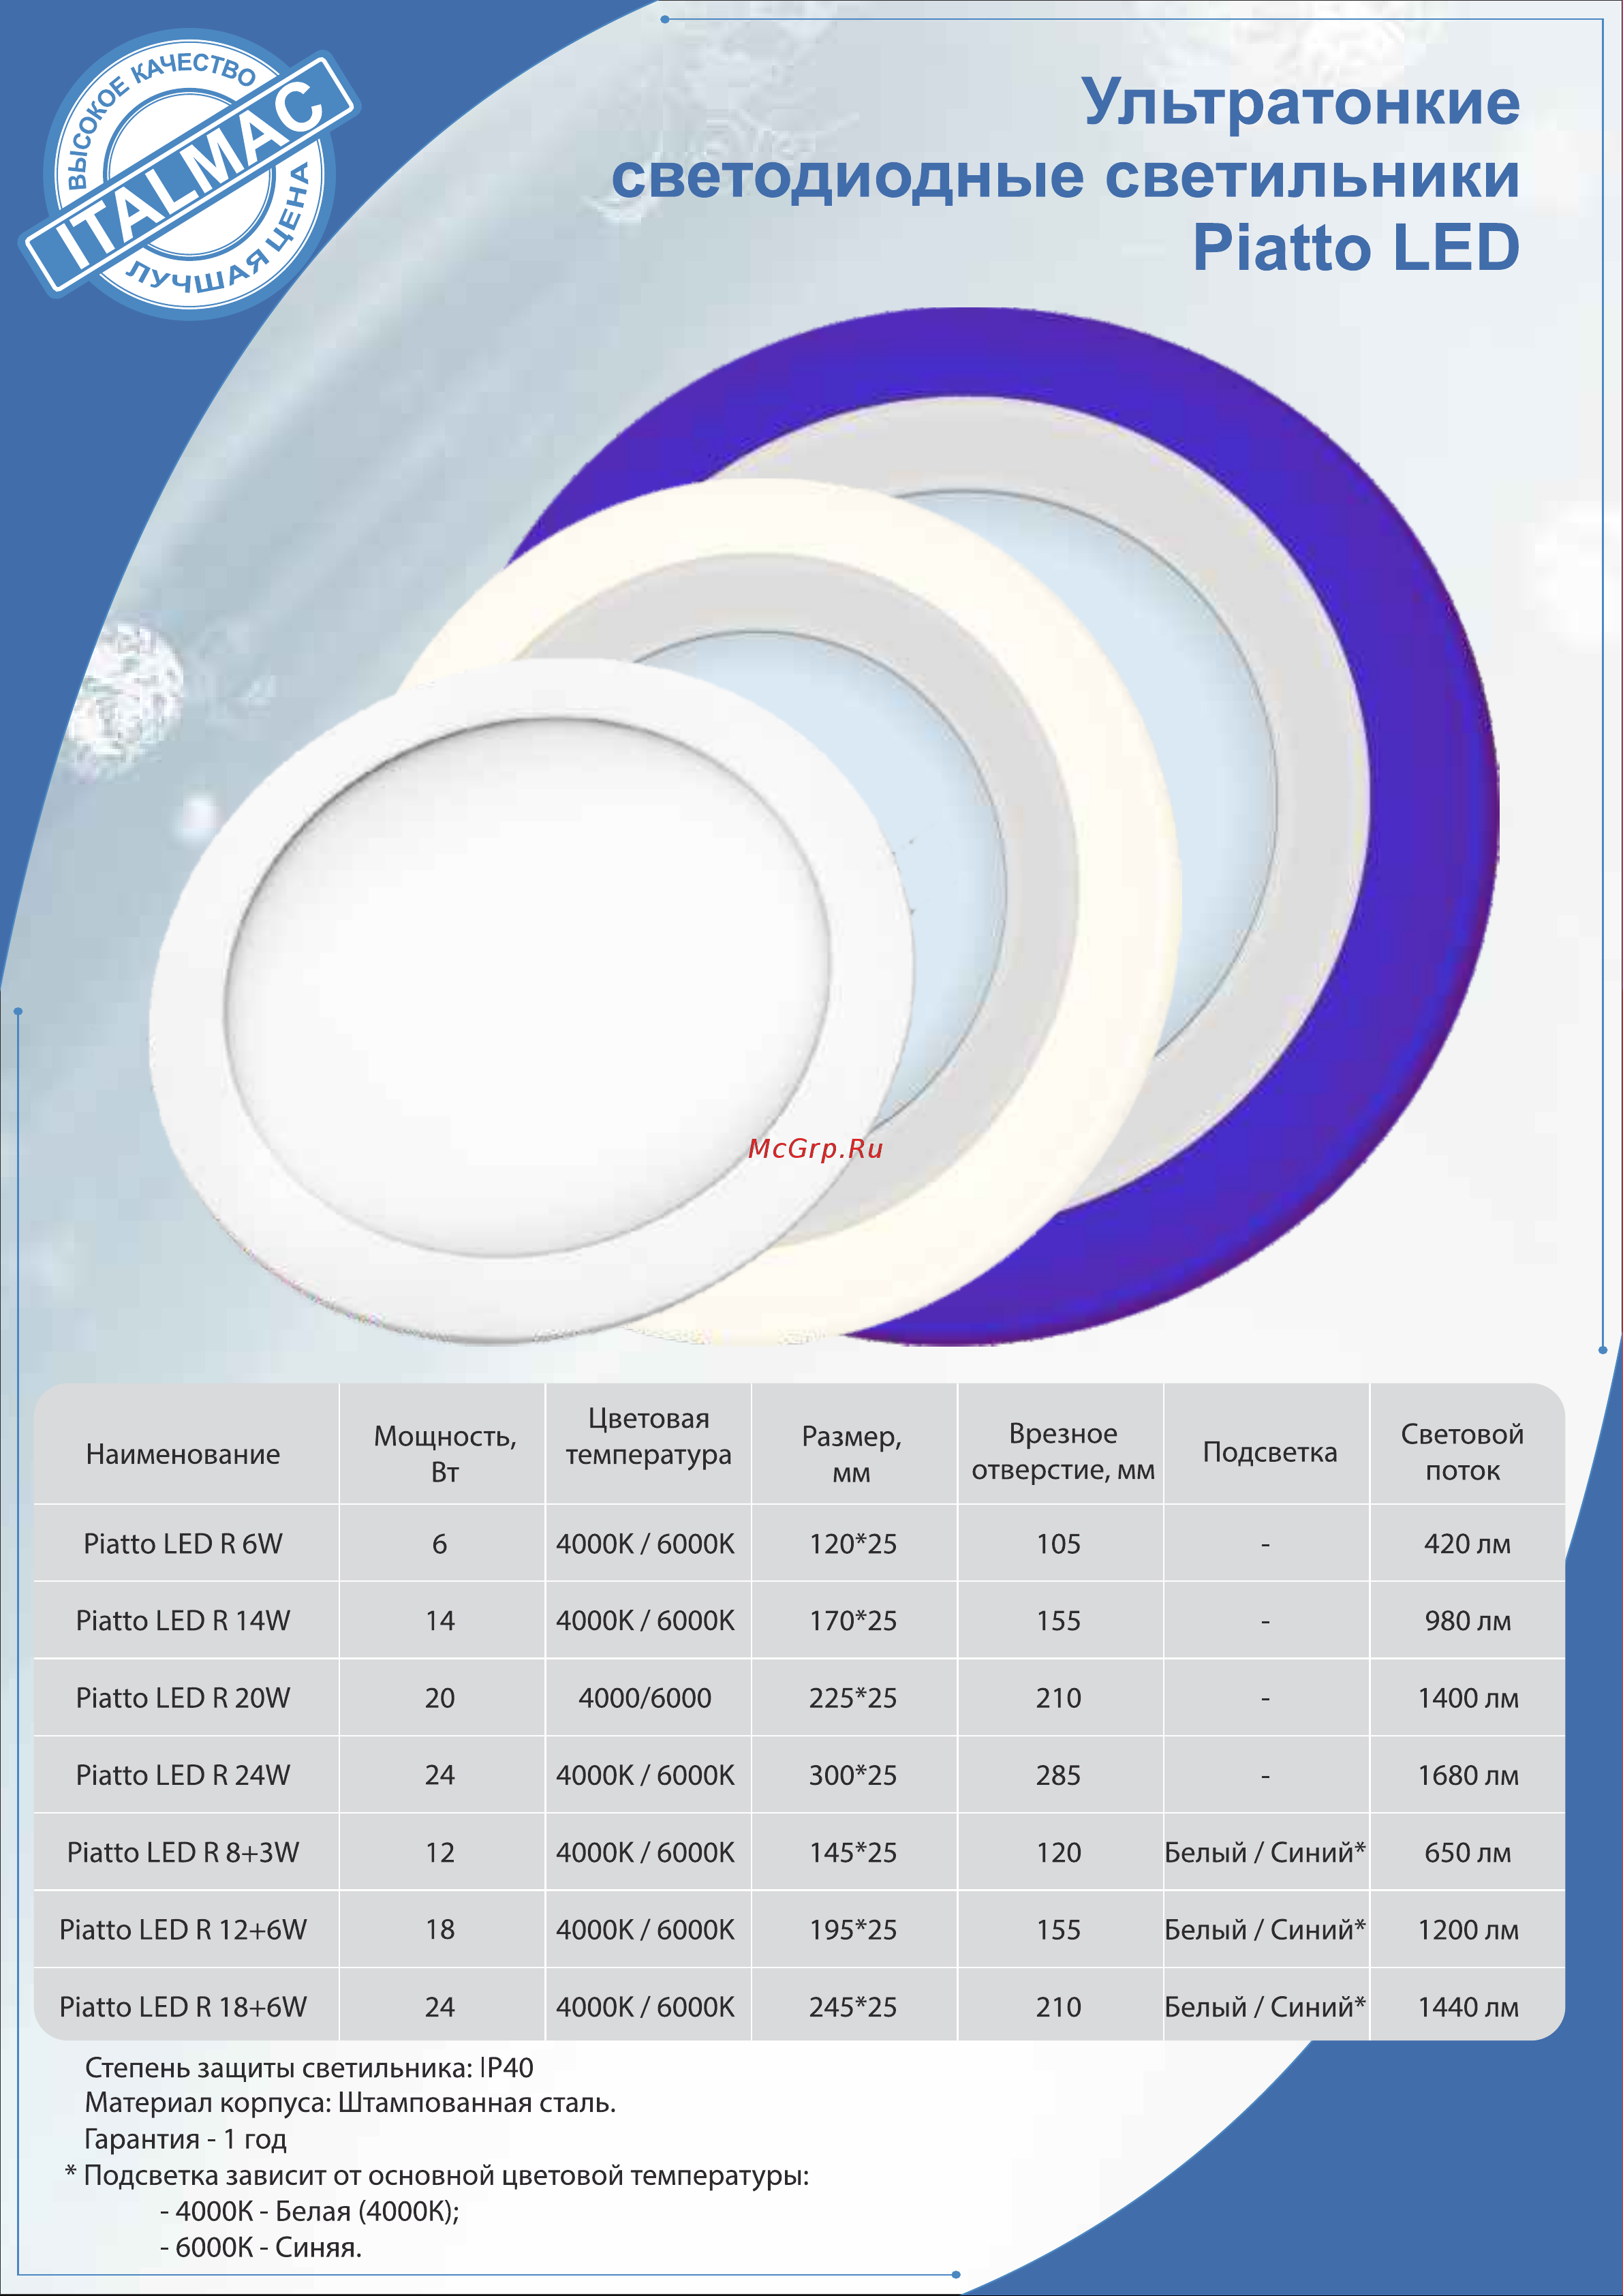Click the '420 лм' luminous flux cell
Viewport: 1623px width, 2296px height.
point(1467,1544)
